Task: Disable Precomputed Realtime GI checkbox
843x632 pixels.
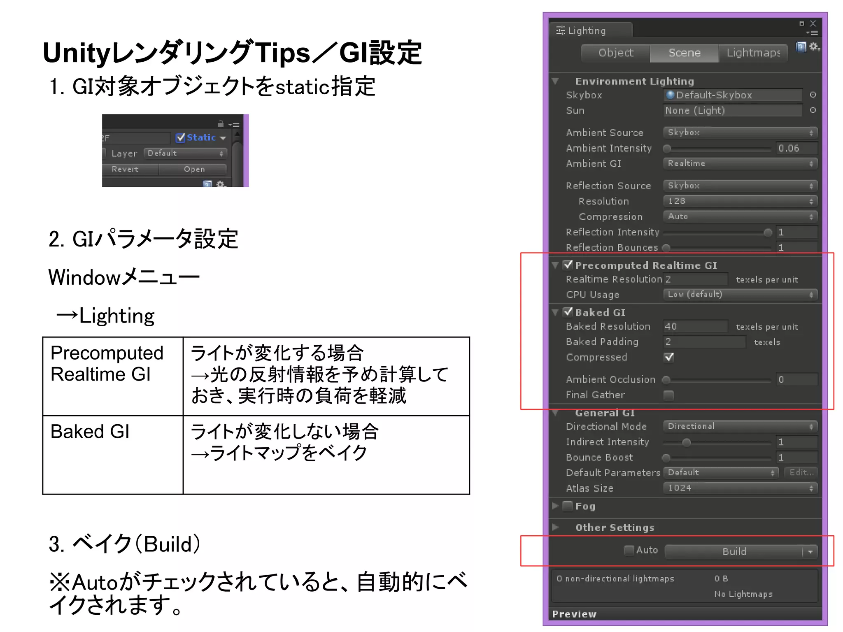Action: [x=568, y=265]
